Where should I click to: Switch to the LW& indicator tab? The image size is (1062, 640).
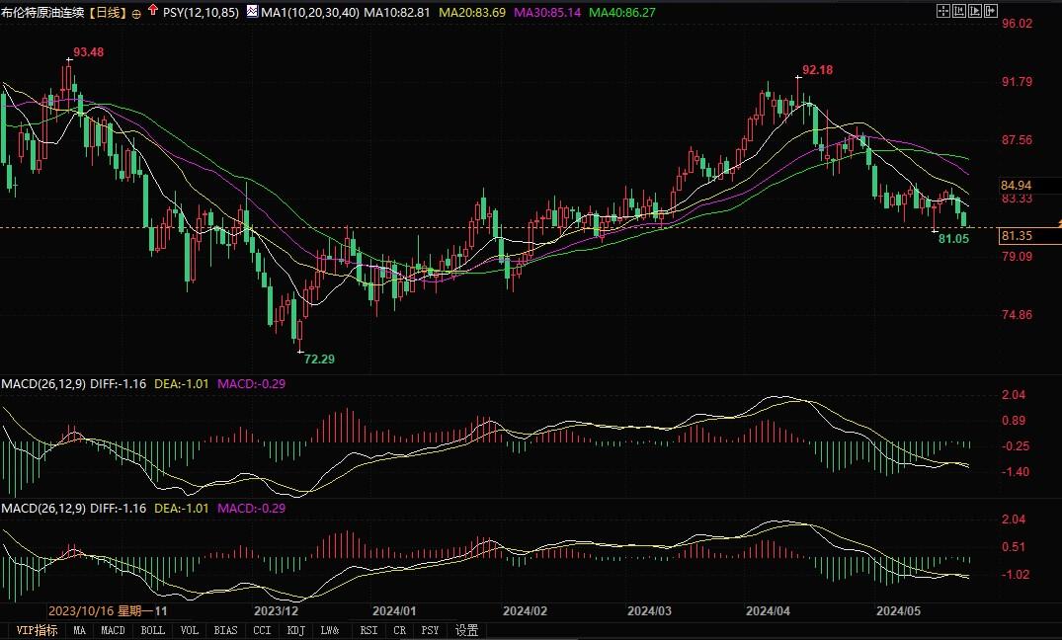click(x=330, y=630)
